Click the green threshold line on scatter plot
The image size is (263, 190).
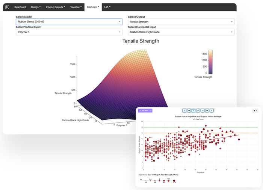coord(201,127)
